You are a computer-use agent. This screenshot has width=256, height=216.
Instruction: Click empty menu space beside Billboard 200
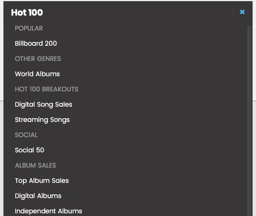[x=153, y=43]
